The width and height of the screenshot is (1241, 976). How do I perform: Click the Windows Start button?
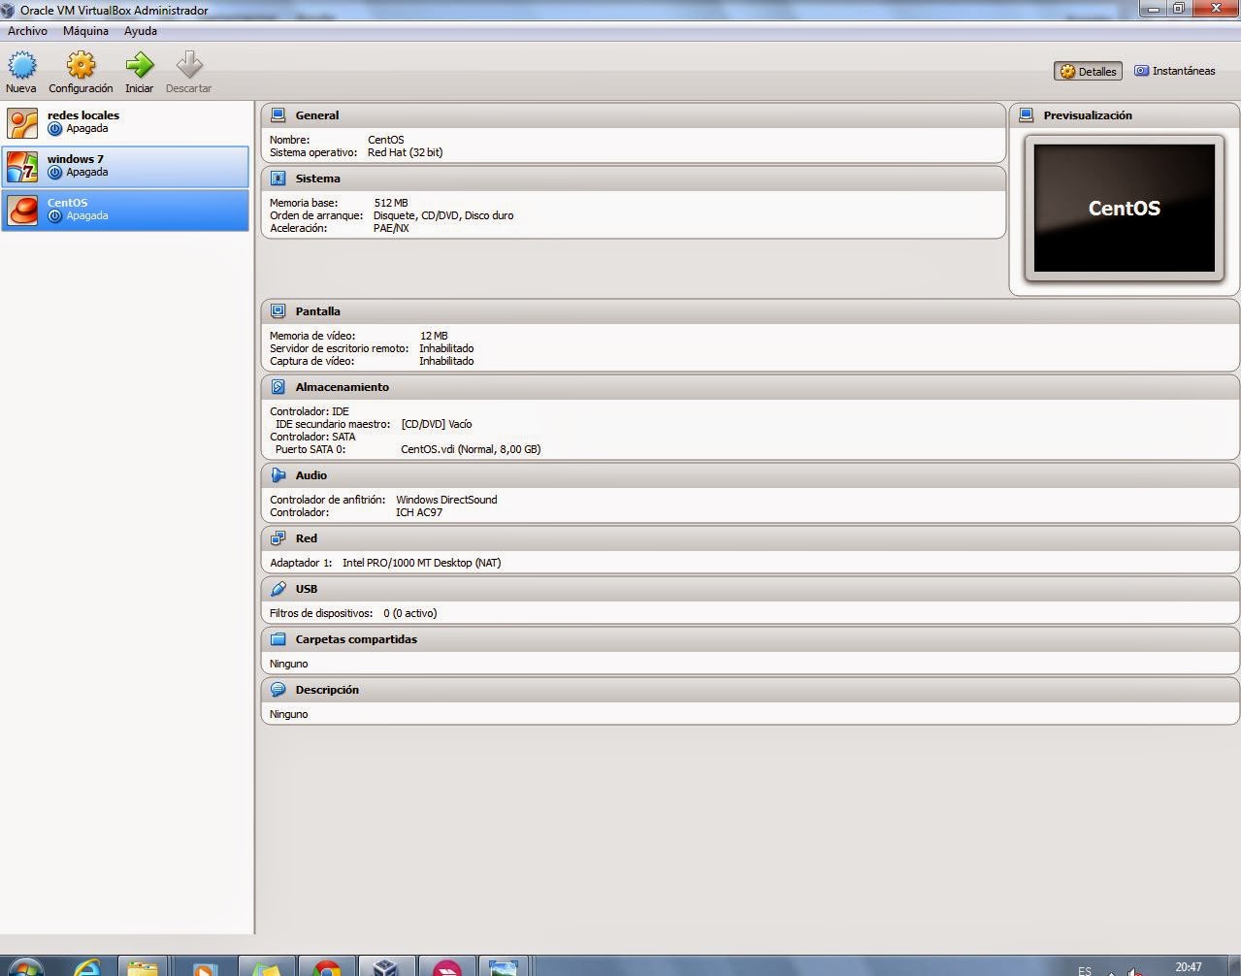(x=23, y=966)
